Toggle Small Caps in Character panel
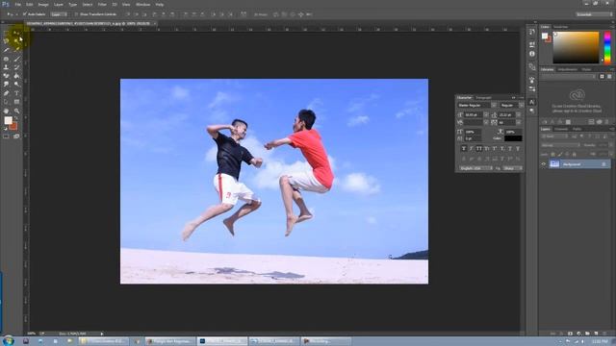Viewport: 616px width, 346px height. pyautogui.click(x=487, y=149)
